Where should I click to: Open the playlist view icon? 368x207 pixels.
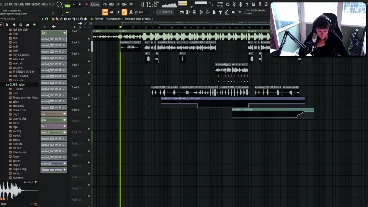coord(182,12)
